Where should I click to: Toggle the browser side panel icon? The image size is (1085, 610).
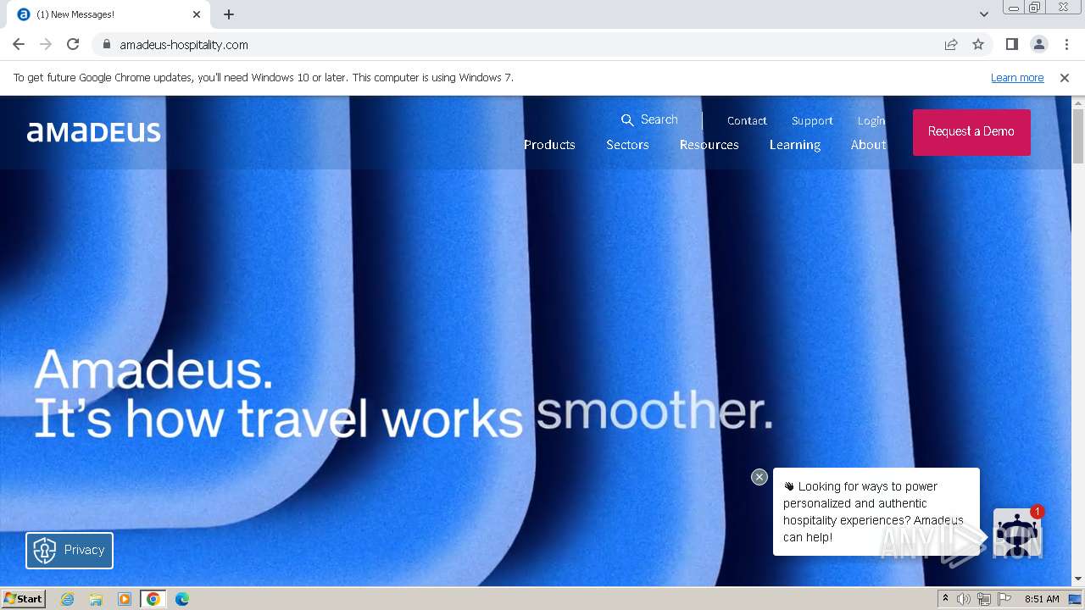tap(1012, 44)
